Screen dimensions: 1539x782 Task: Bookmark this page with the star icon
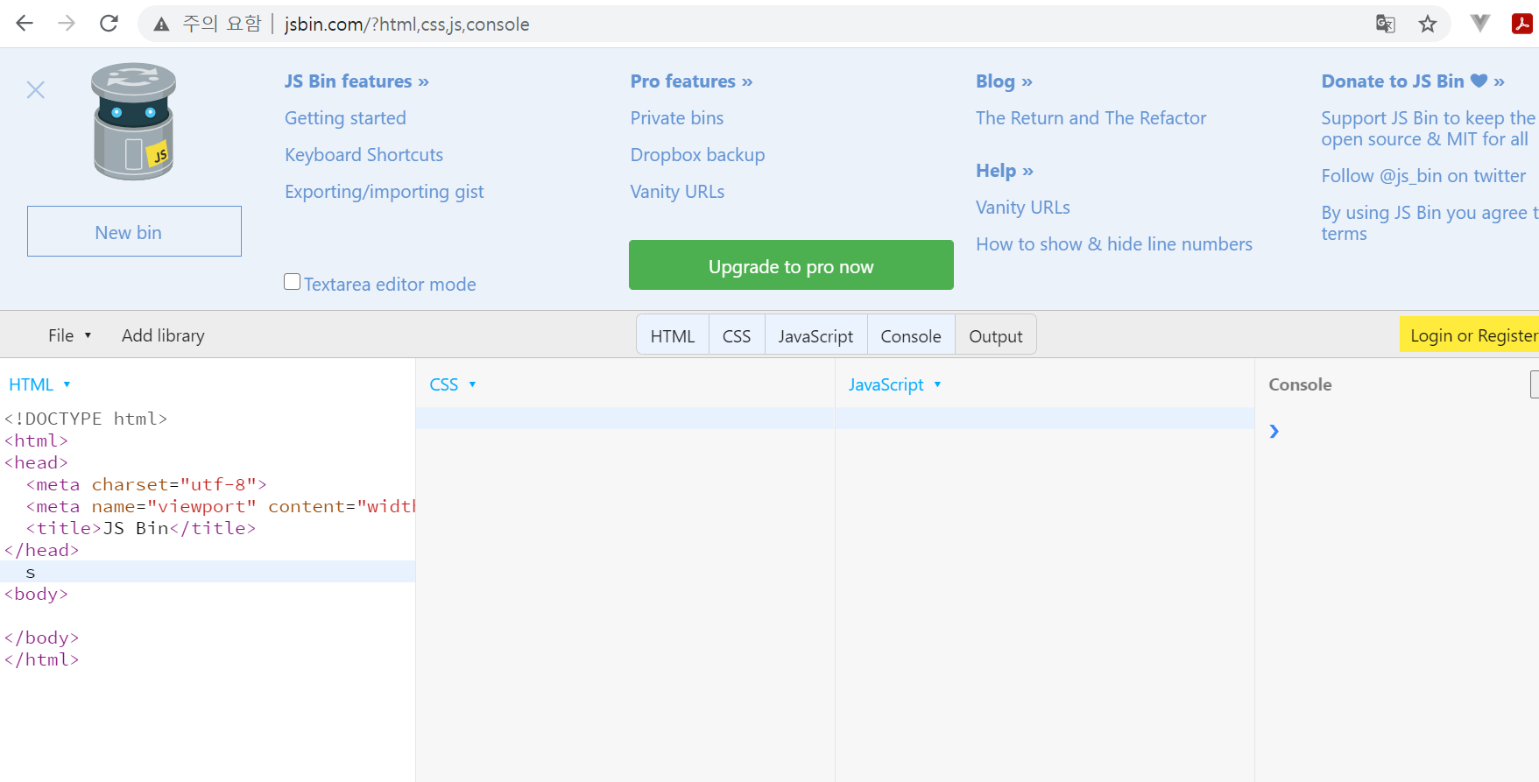click(x=1428, y=24)
